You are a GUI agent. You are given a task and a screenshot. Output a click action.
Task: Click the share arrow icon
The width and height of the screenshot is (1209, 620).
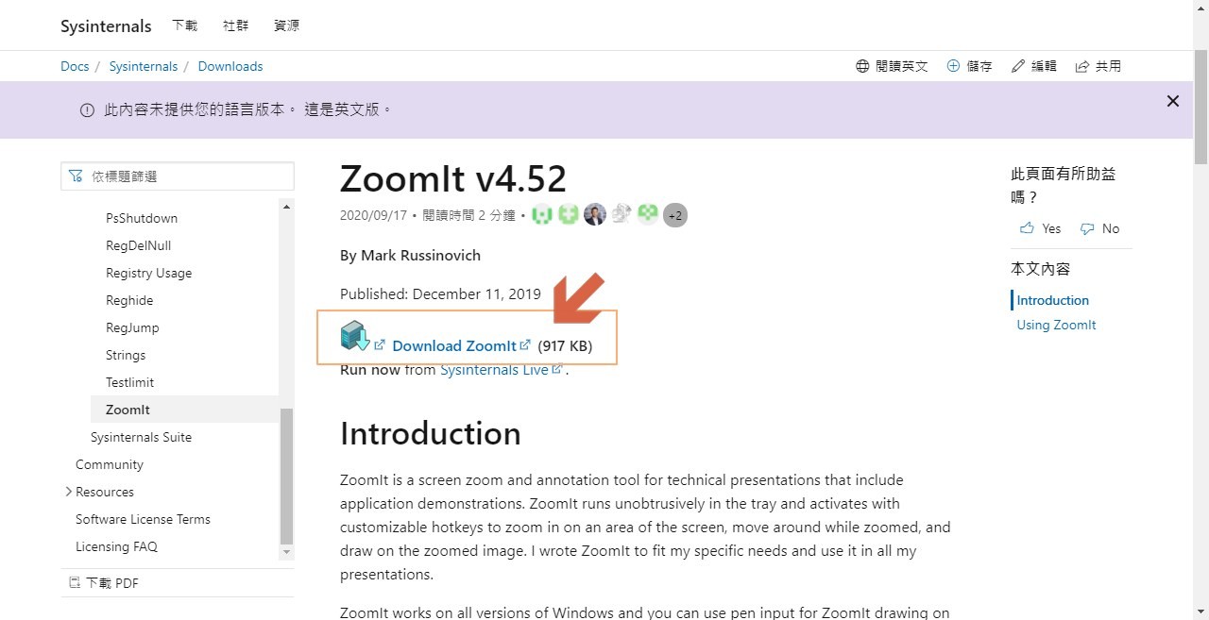(x=1082, y=66)
